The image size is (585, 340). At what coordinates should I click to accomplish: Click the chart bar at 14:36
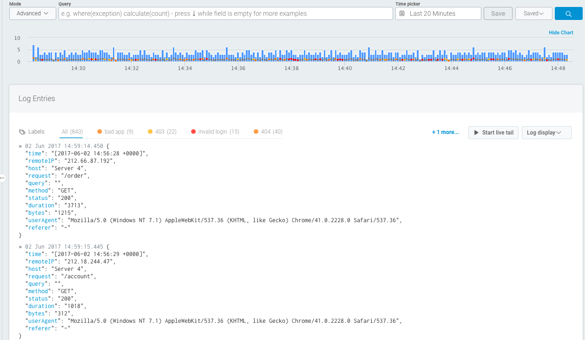click(x=238, y=57)
